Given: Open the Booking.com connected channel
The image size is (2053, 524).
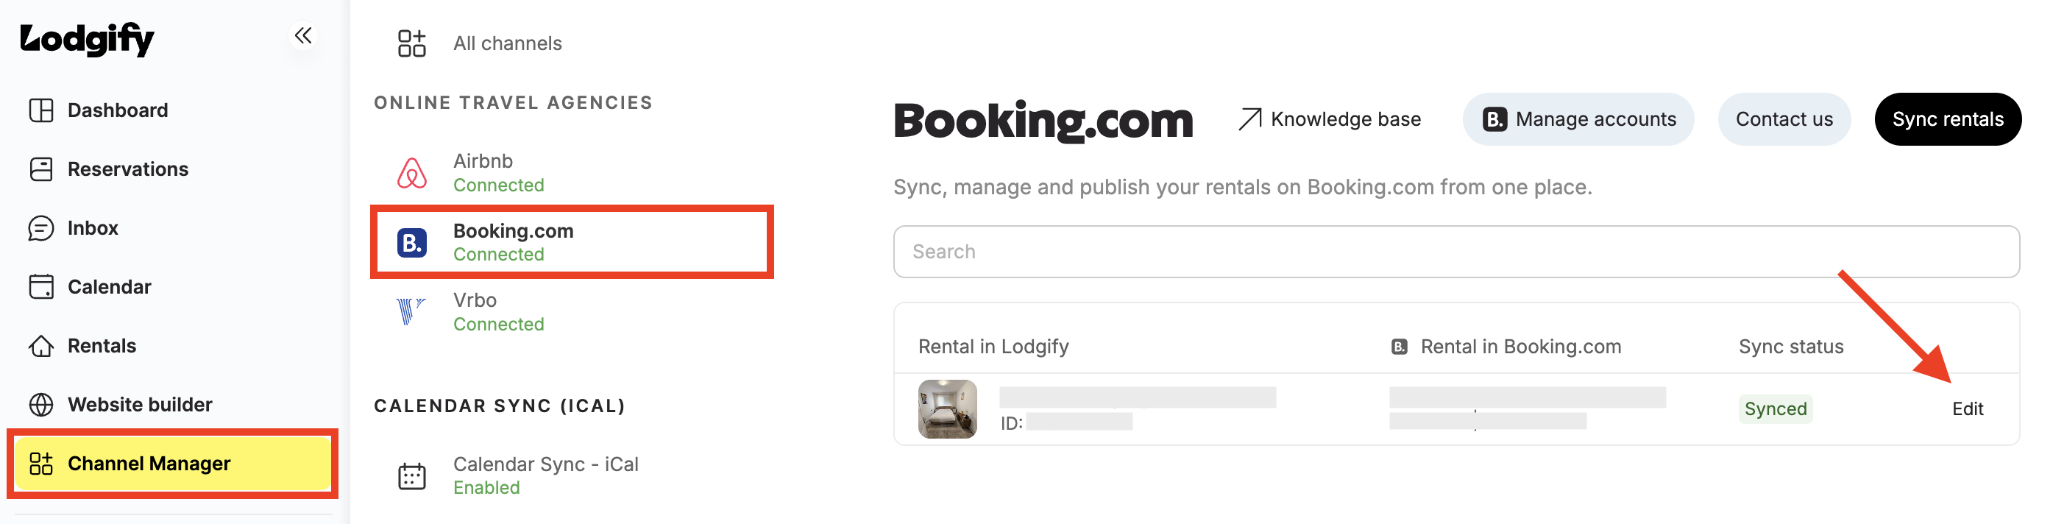Looking at the screenshot, I should pos(572,242).
